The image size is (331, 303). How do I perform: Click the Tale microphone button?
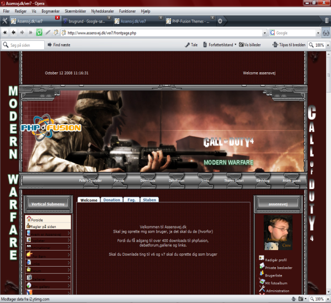[191, 45]
